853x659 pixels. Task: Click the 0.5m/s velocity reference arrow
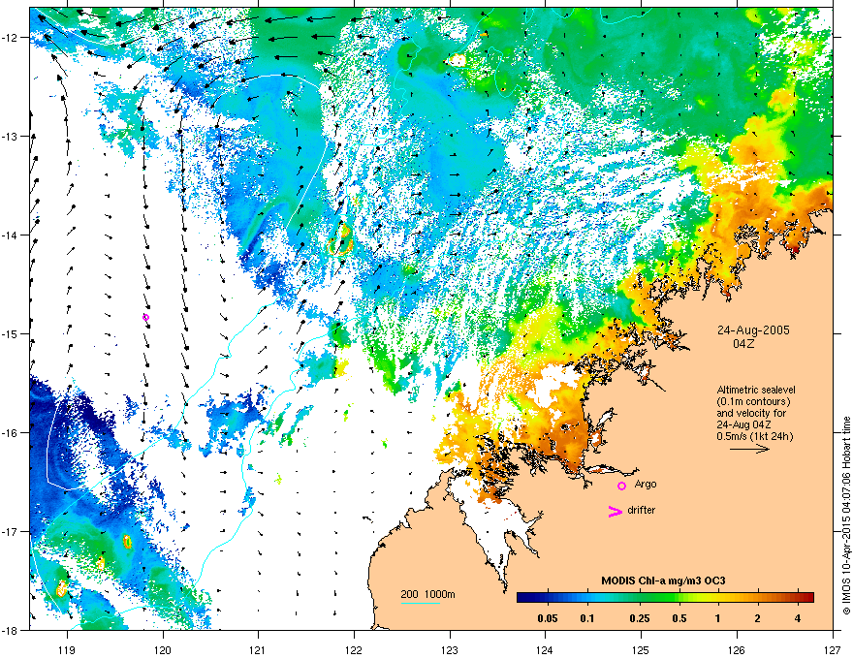point(749,449)
